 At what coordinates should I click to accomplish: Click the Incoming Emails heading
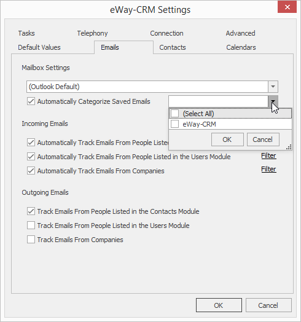pos(45,124)
